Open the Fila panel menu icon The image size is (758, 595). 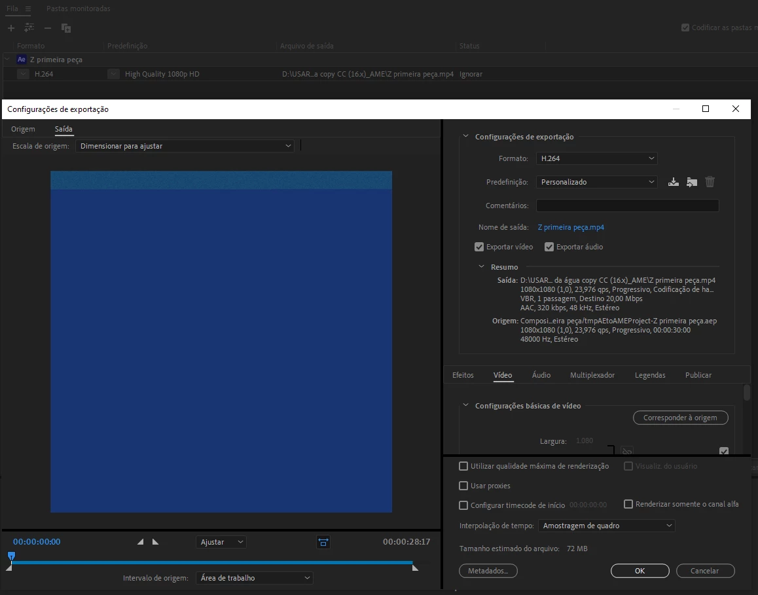click(x=28, y=9)
